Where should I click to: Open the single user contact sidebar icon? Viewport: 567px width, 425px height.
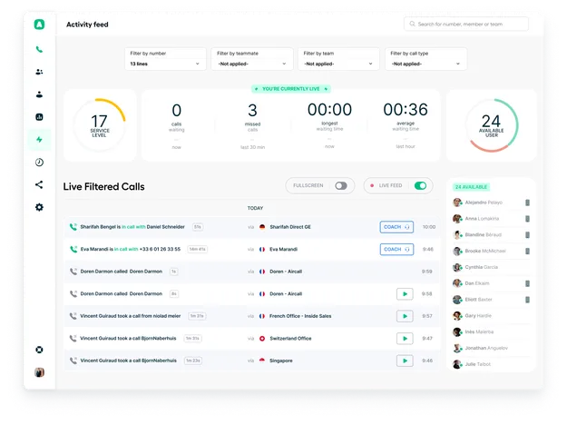pyautogui.click(x=39, y=94)
